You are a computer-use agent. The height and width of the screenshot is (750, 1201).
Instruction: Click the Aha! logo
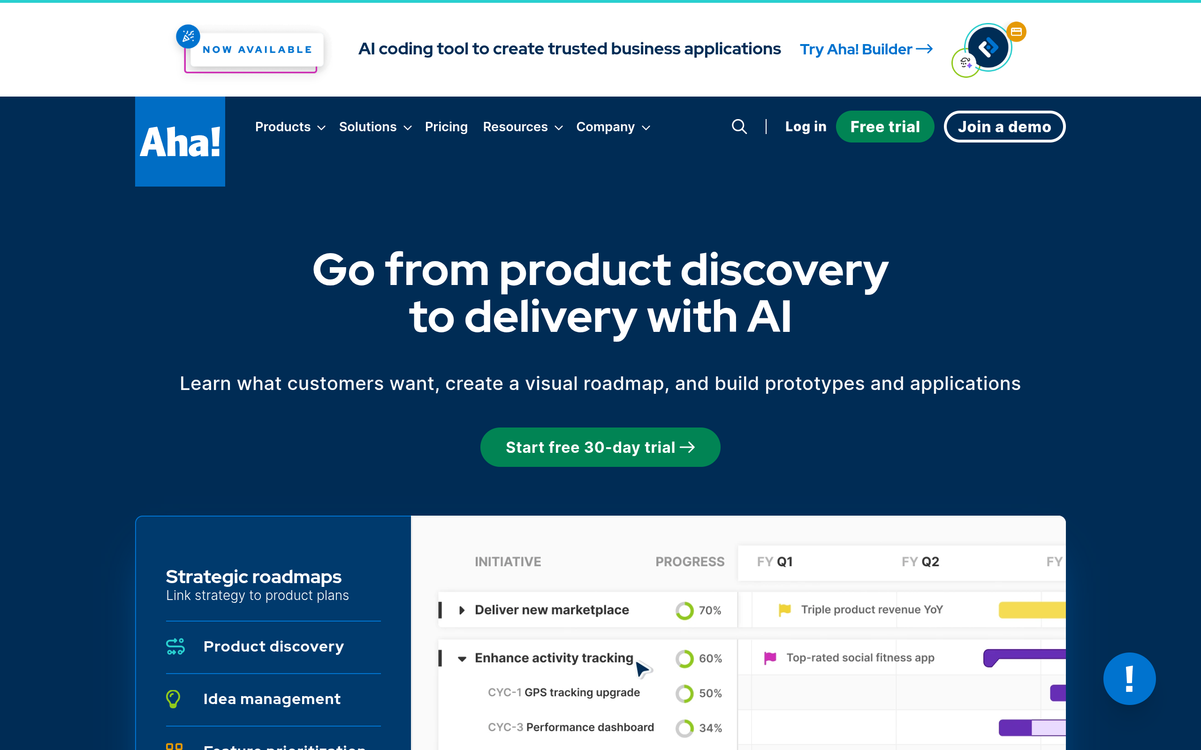[180, 142]
